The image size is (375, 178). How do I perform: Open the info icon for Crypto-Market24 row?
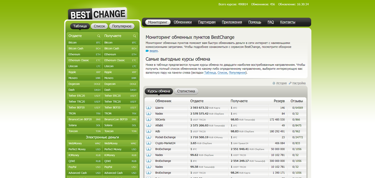(x=149, y=143)
